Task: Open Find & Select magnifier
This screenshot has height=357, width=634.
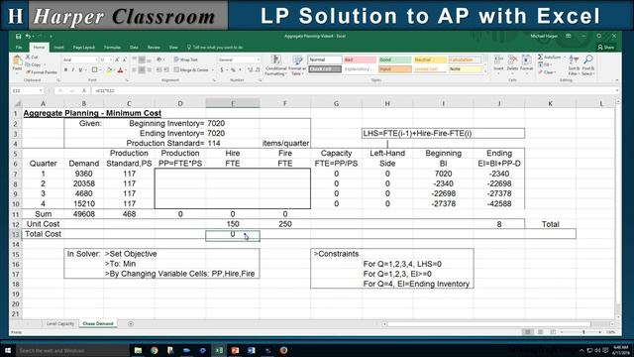Action: (x=587, y=65)
